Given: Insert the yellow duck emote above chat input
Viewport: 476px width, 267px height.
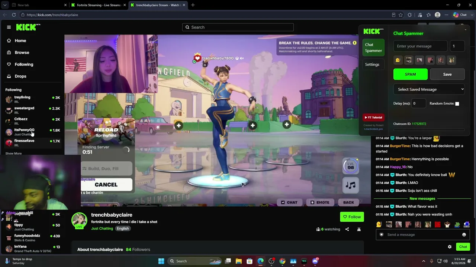Looking at the screenshot, I should (x=379, y=224).
